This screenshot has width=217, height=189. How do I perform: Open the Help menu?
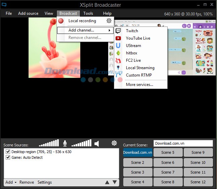(x=107, y=13)
